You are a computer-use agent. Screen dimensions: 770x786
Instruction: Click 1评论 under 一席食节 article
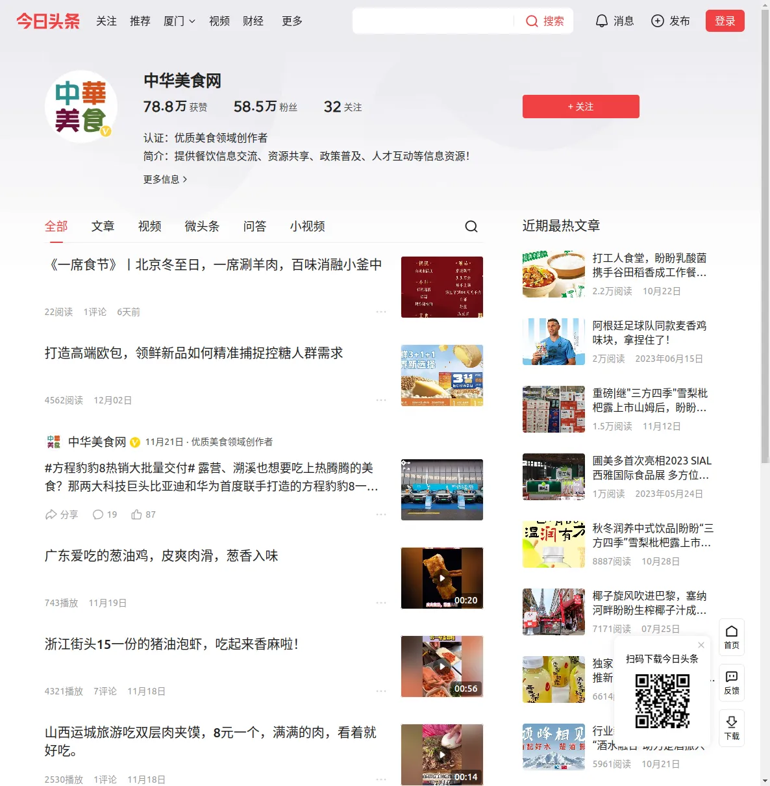tap(95, 312)
